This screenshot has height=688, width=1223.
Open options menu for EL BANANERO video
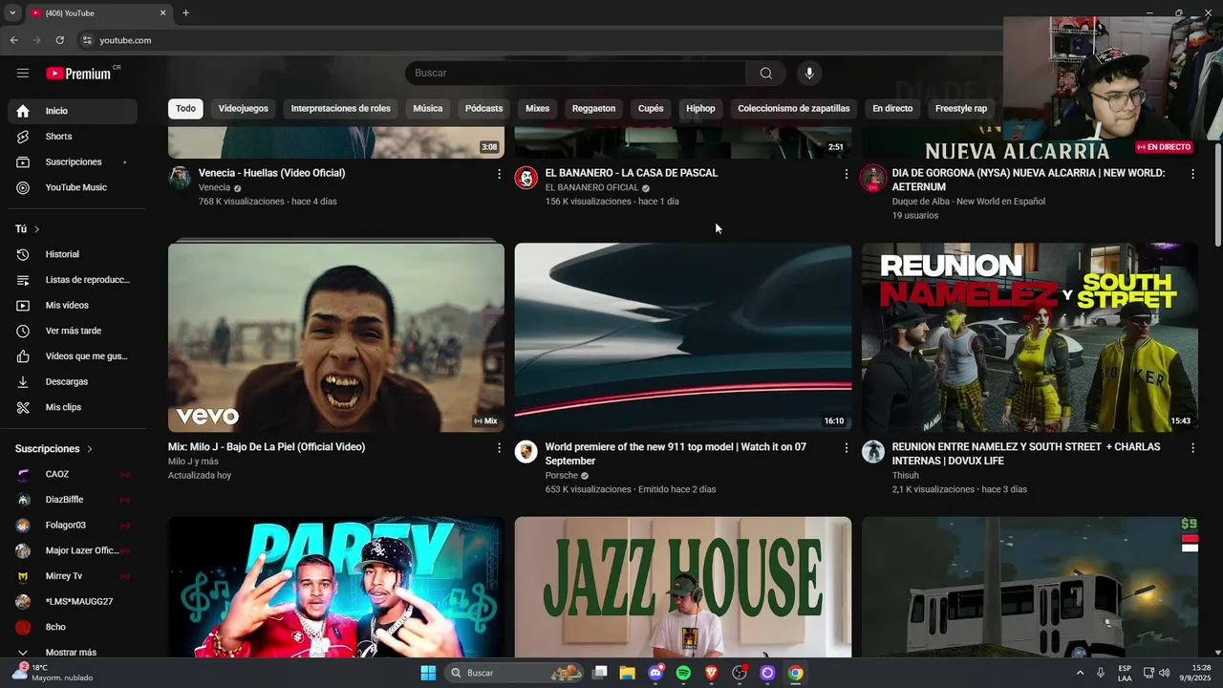point(846,174)
